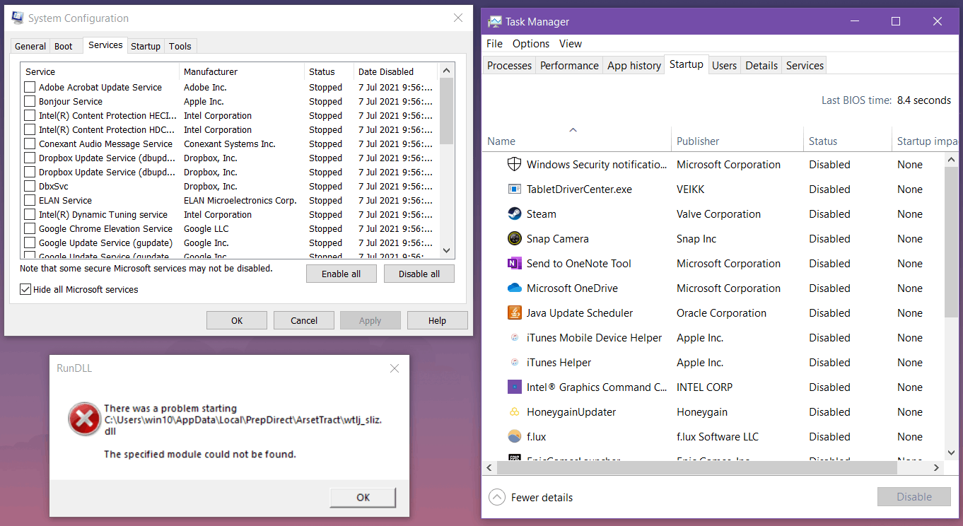
Task: Click the Task Manager vertical scrollbar thumb
Action: point(951,241)
